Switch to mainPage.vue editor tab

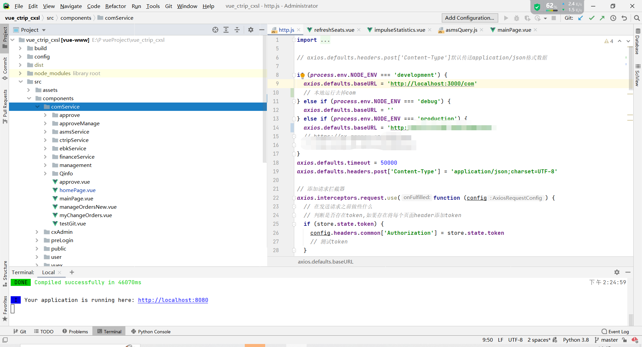(514, 30)
